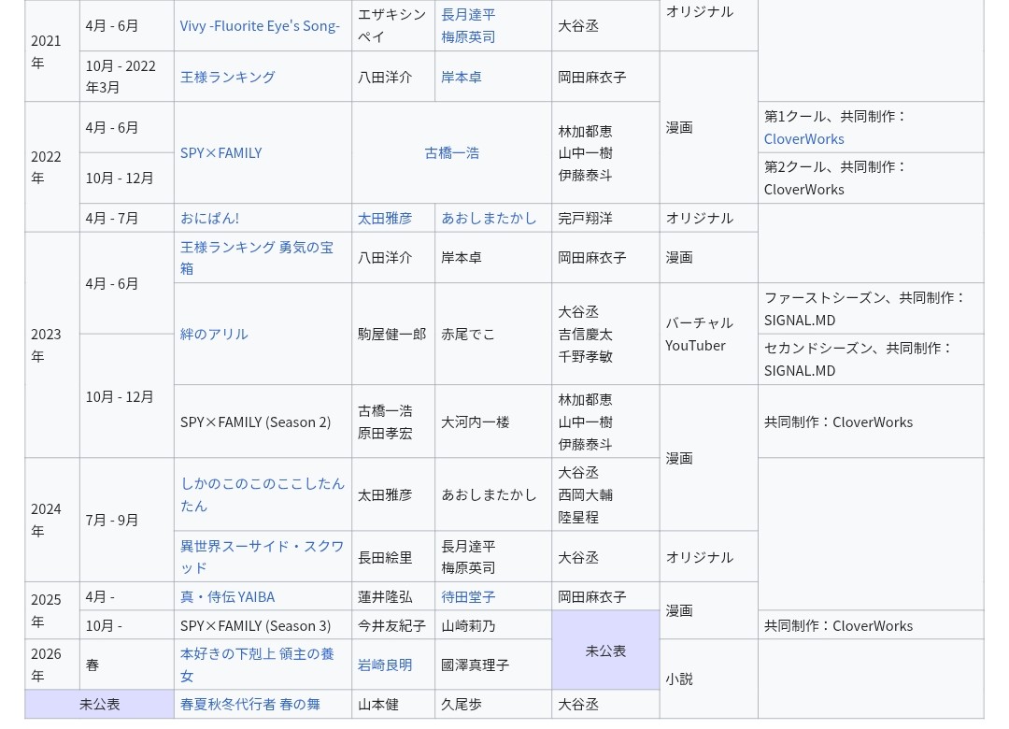Open the 真・侍伝 YAIBA link
1009x729 pixels.
click(227, 596)
